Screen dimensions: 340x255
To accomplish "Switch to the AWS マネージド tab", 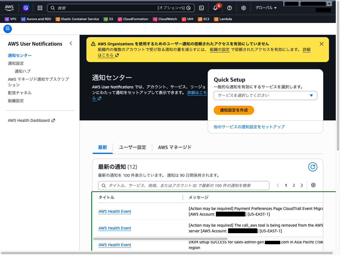I will click(x=175, y=147).
